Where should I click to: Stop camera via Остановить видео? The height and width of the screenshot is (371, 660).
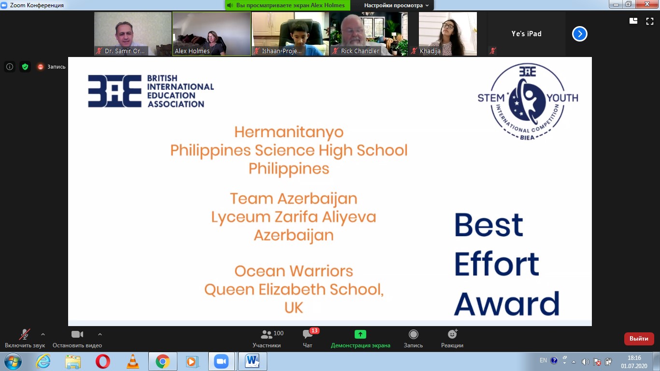pyautogui.click(x=77, y=339)
